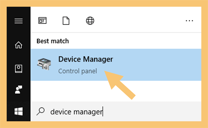Filter search results by Apps icon
Viewport: 208px width, 128px height.
pyautogui.click(x=43, y=21)
